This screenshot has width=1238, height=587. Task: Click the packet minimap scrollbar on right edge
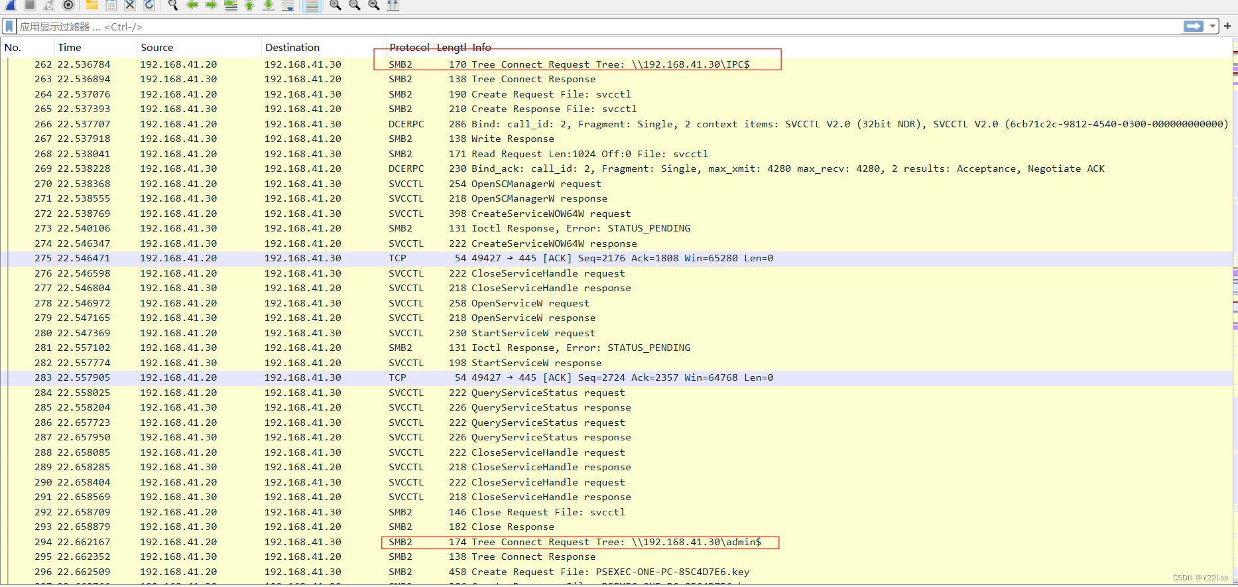tap(1235, 312)
